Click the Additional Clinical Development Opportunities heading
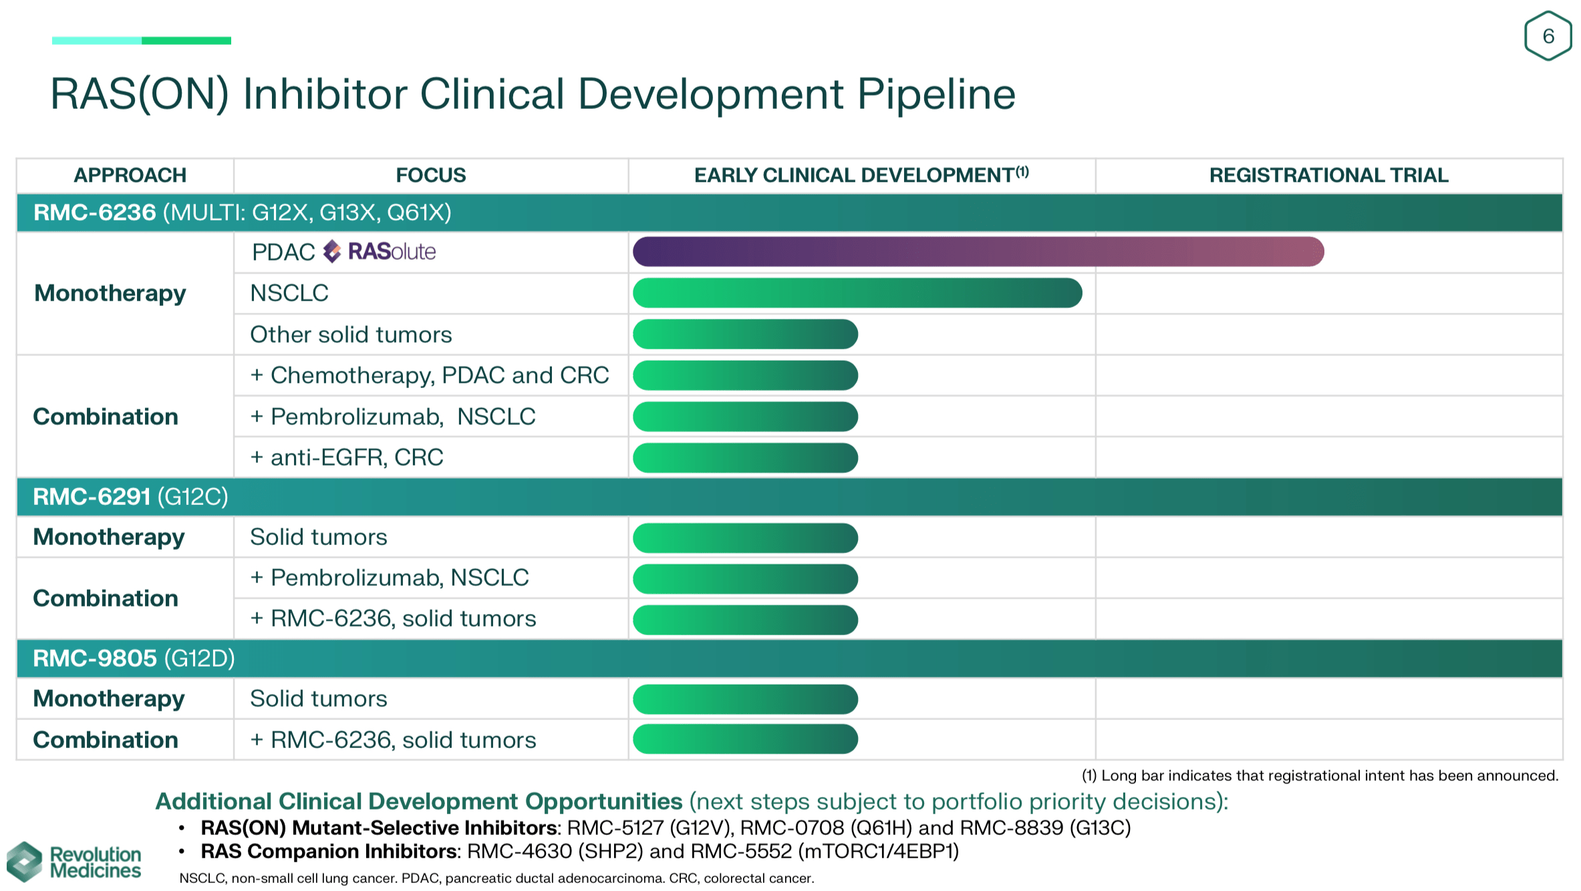 click(x=420, y=801)
